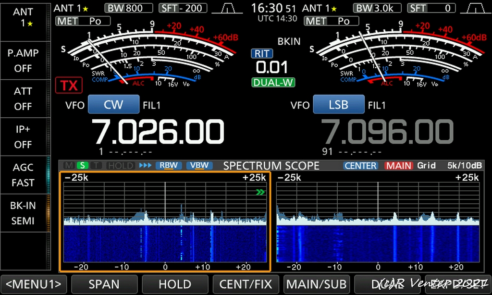The height and width of the screenshot is (295, 492).
Task: Tap the MAIN/SUB button
Action: click(317, 284)
